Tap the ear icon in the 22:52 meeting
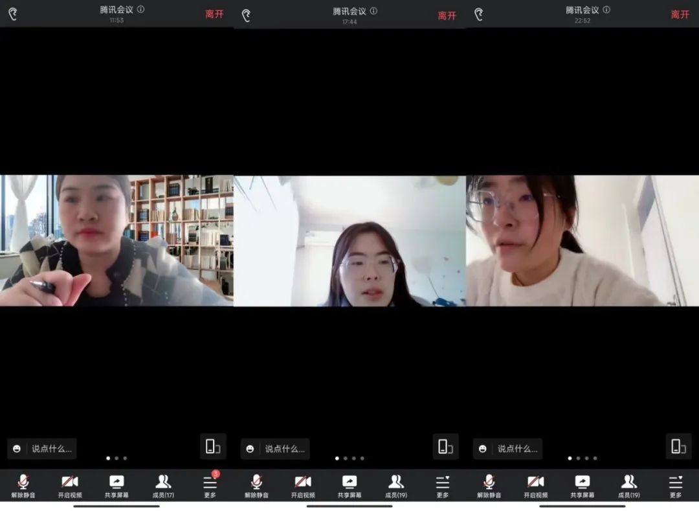The image size is (699, 511). click(x=479, y=14)
